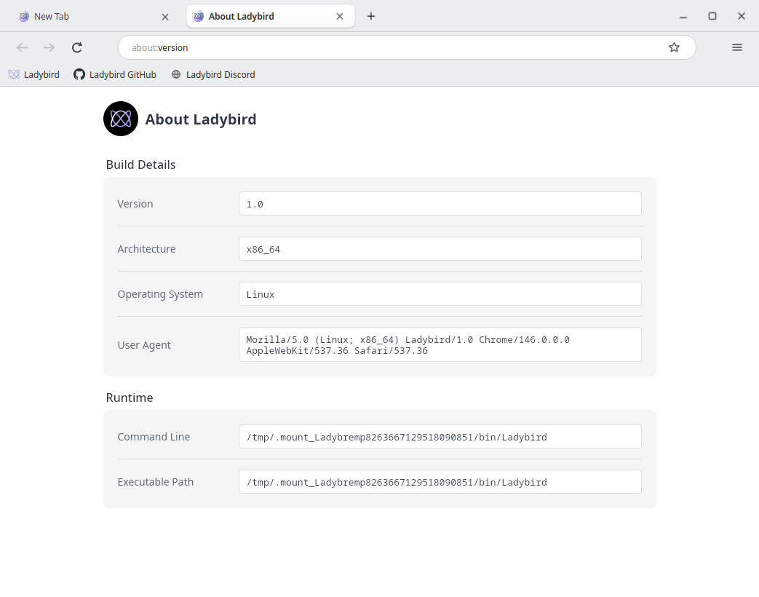Open the Ladybird bookmark
The image size is (759, 597).
click(x=34, y=74)
